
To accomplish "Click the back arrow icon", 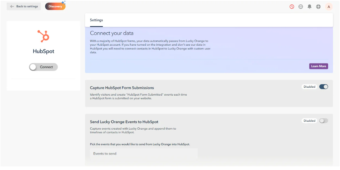I will [12, 6].
